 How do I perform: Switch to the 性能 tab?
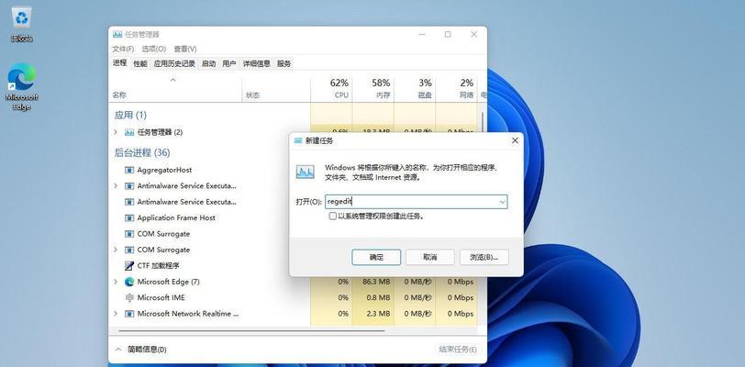point(140,63)
